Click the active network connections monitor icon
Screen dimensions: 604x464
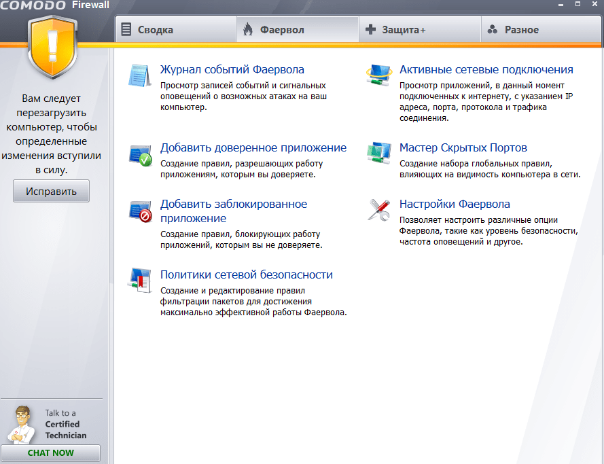pyautogui.click(x=379, y=75)
